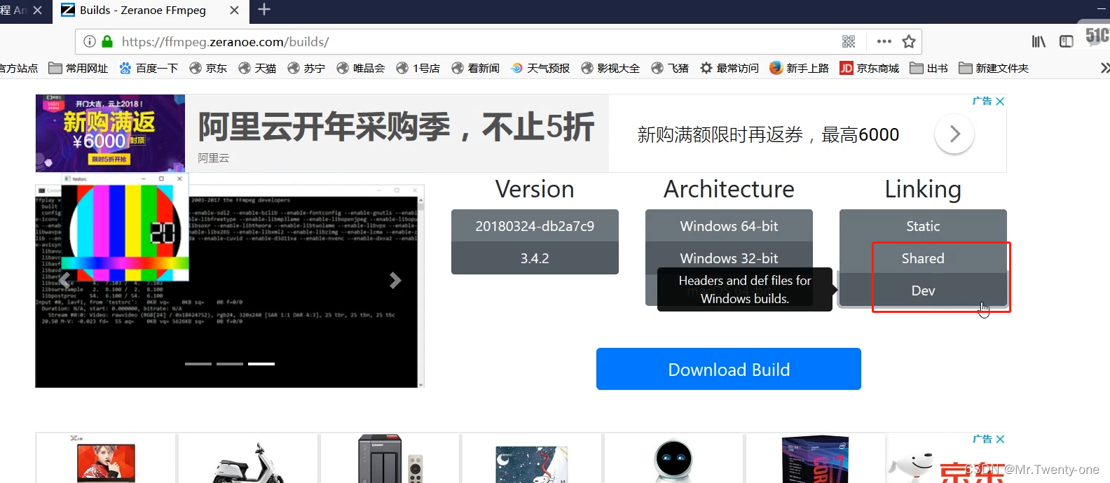The image size is (1110, 483).
Task: Open the Firefox library icon
Action: pos(1039,41)
